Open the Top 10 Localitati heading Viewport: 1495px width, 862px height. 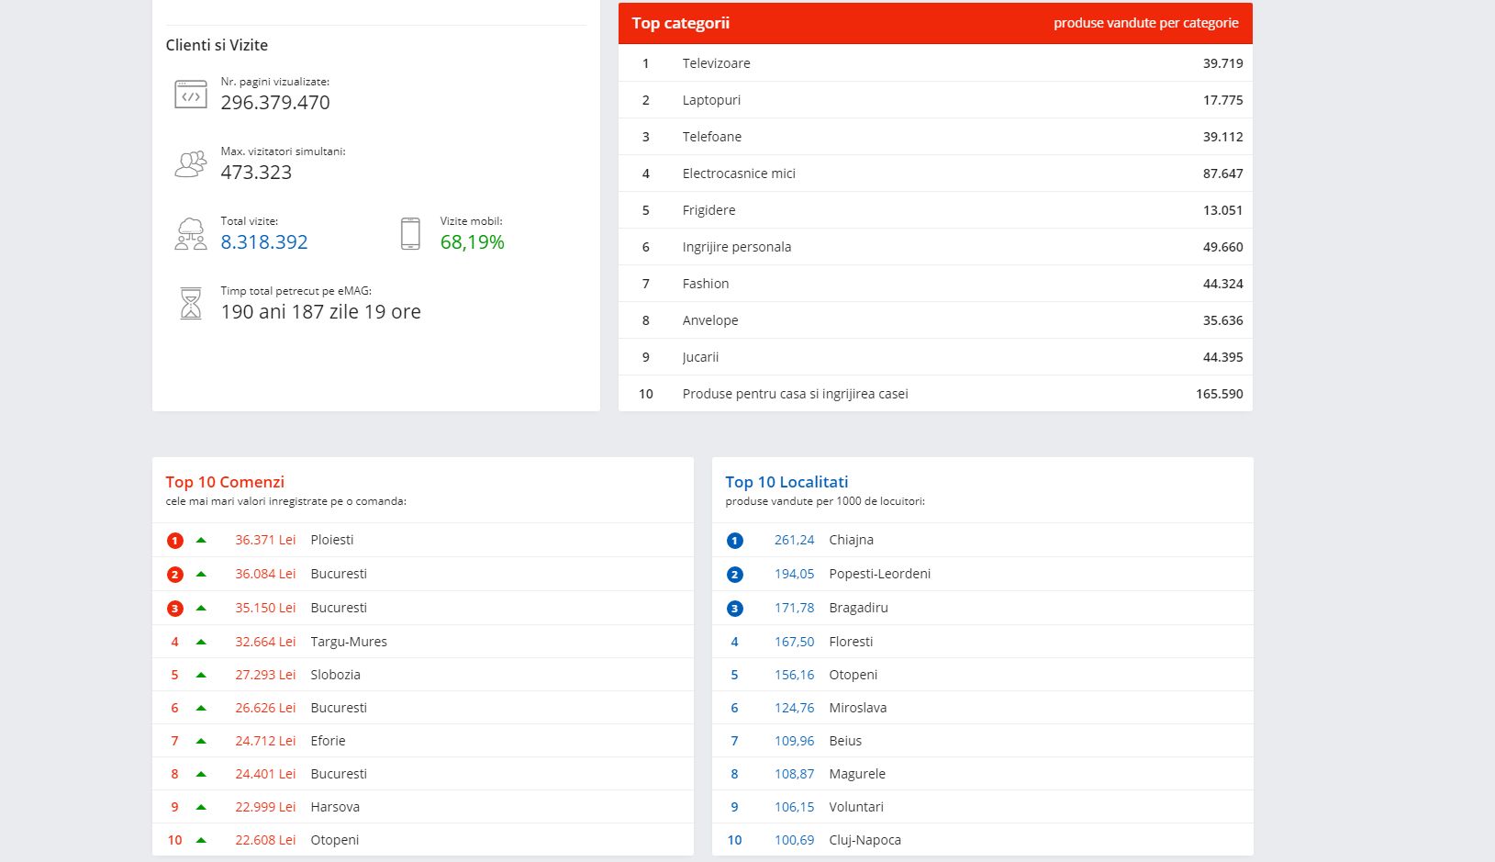pyautogui.click(x=787, y=482)
